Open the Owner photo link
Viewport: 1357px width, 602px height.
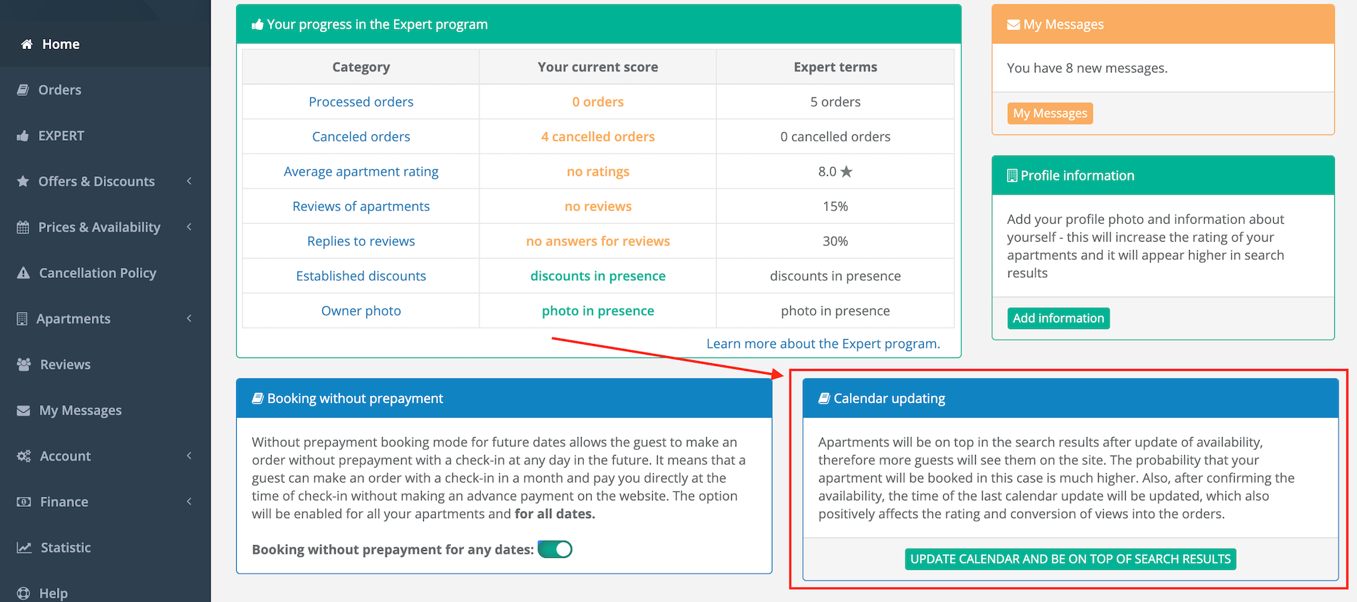[361, 311]
